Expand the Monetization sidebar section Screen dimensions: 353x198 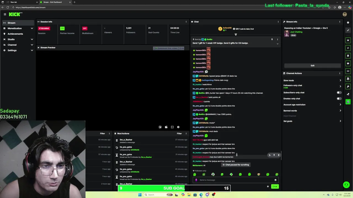(18, 28)
